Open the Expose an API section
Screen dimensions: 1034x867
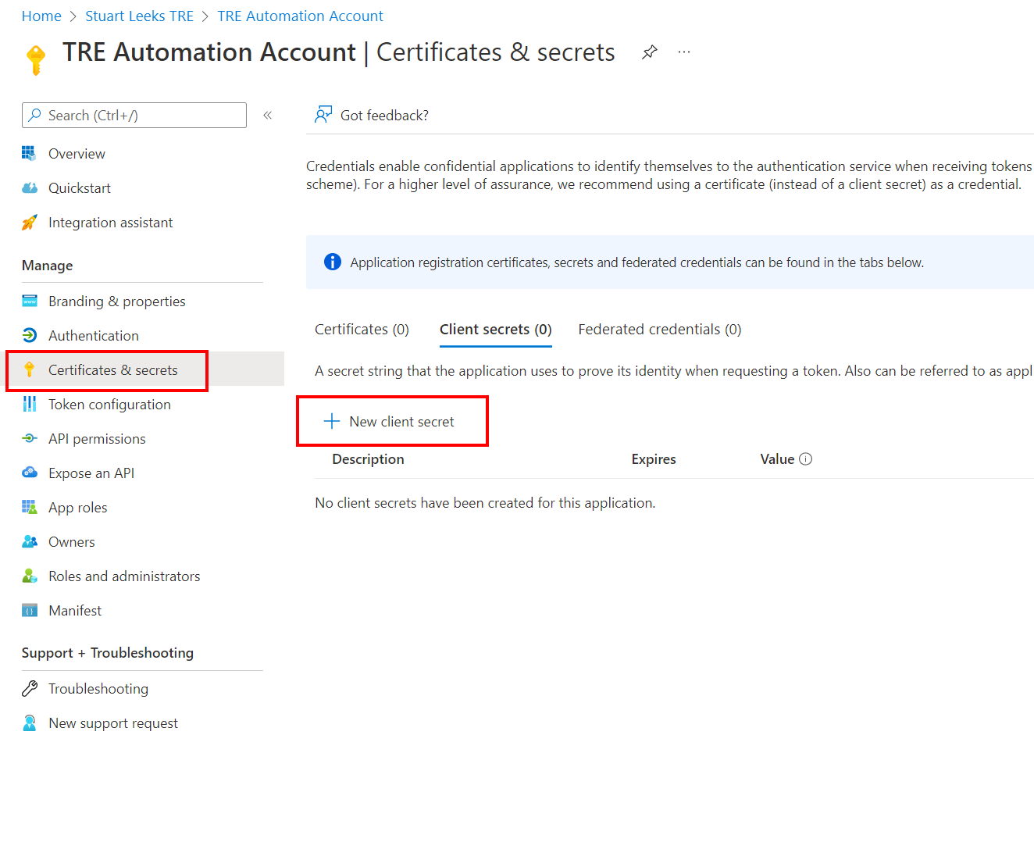tap(91, 473)
